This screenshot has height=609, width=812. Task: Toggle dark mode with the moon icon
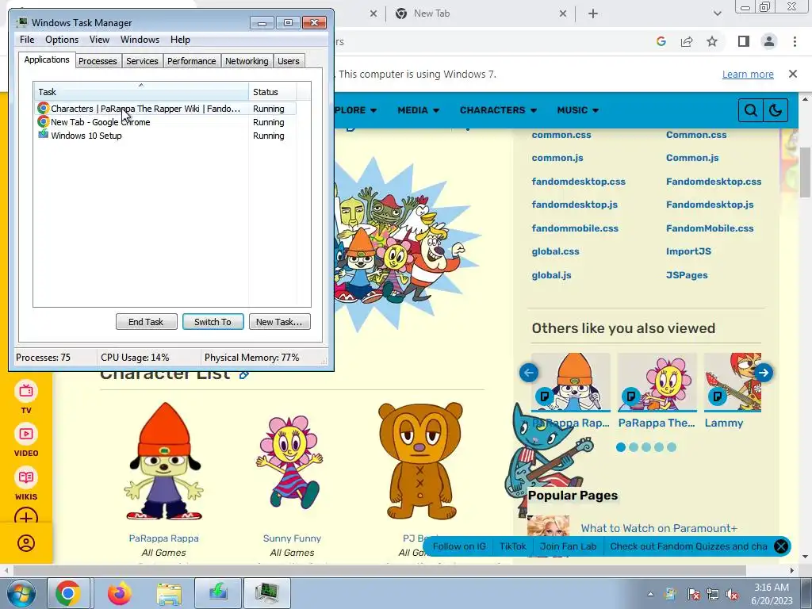tap(776, 110)
